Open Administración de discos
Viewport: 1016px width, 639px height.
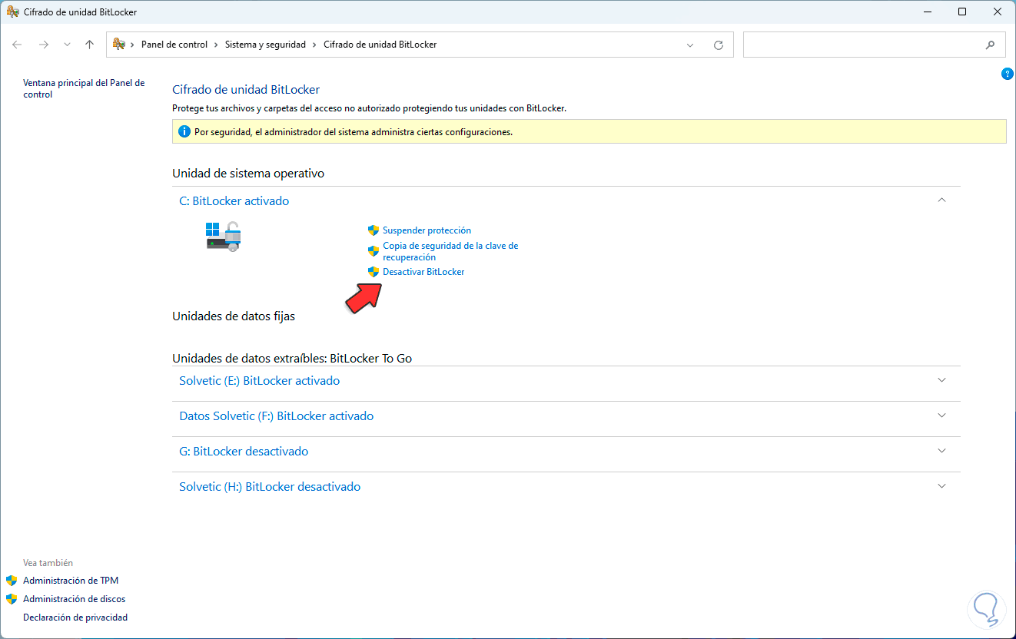[75, 599]
